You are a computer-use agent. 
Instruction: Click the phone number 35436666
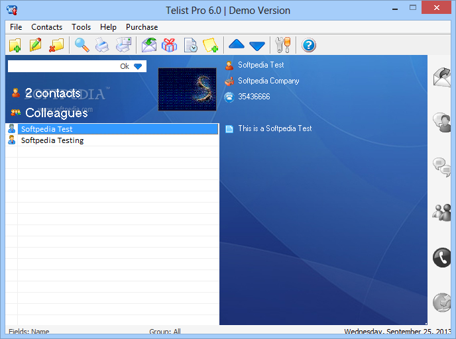(x=254, y=97)
